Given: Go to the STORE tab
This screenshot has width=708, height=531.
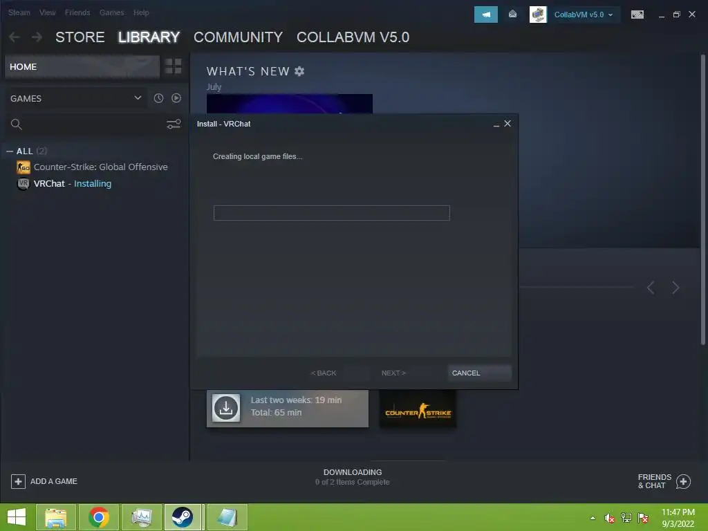Looking at the screenshot, I should coord(80,37).
